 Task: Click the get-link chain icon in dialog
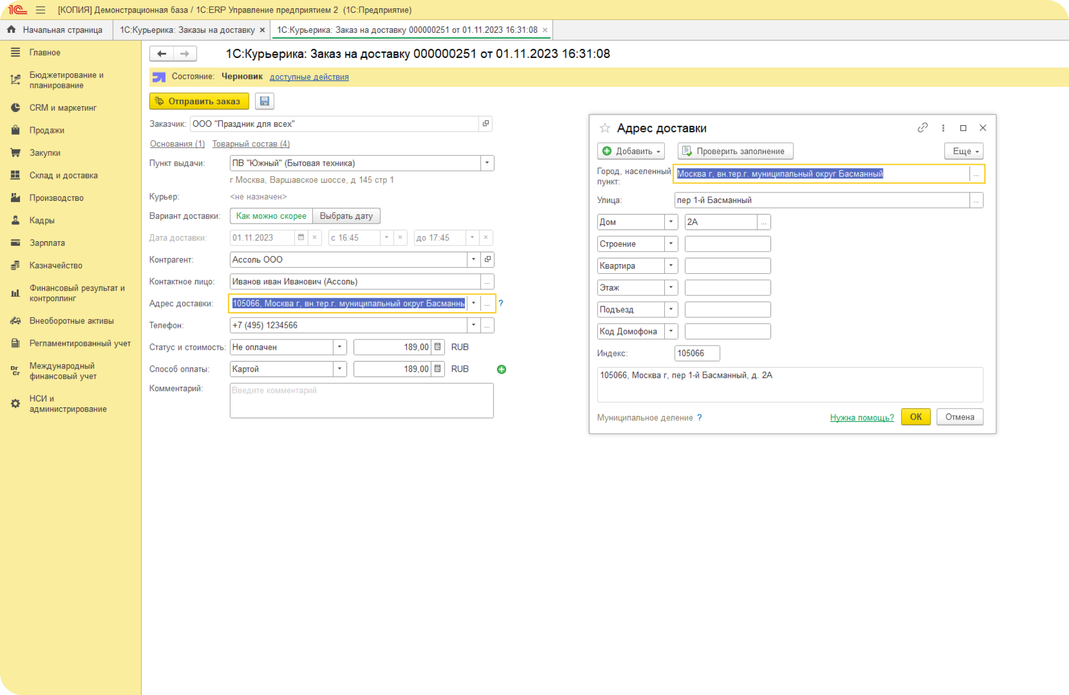tap(923, 128)
